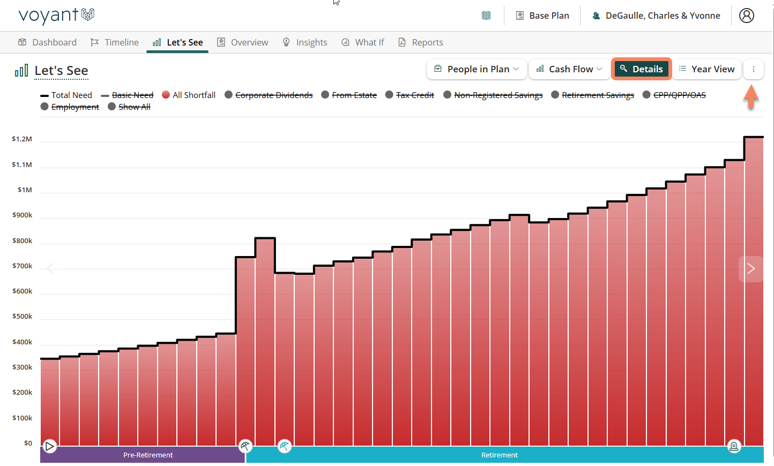774x466 pixels.
Task: Open the three-dot more options menu
Action: click(x=753, y=69)
